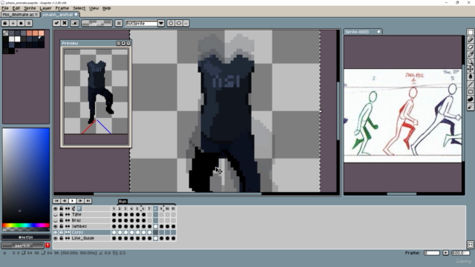Select the Zoom magnifier tool
This screenshot has height=267, width=475.
coord(470,62)
